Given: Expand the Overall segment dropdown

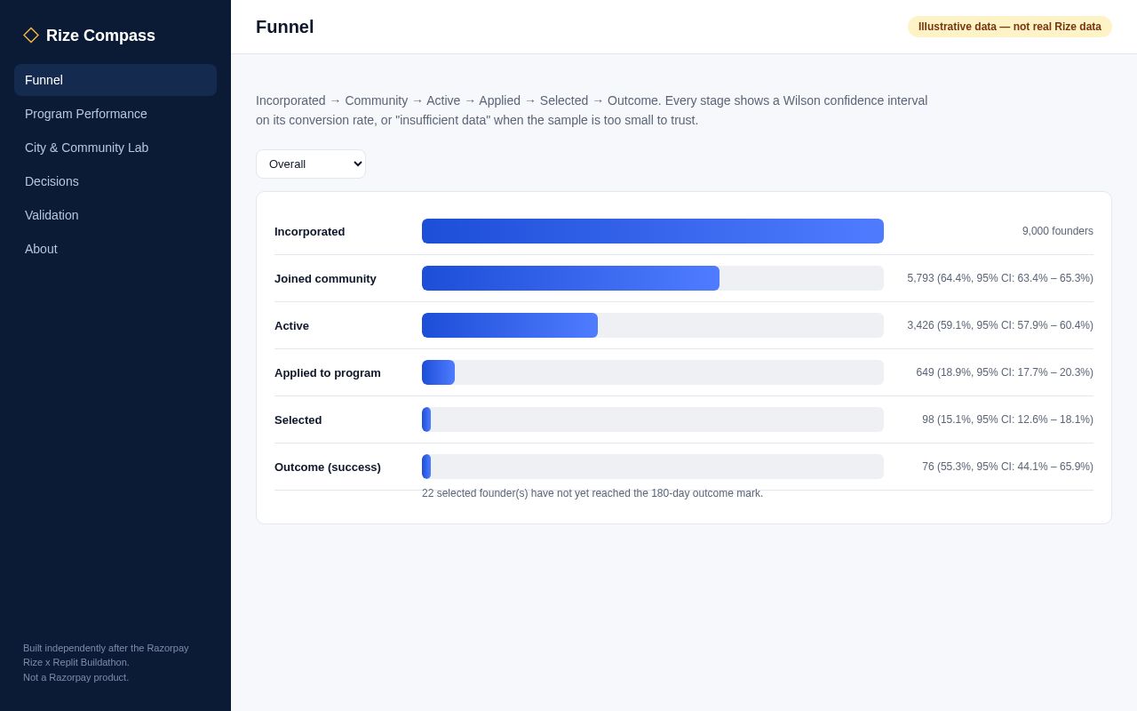Looking at the screenshot, I should pos(311,164).
